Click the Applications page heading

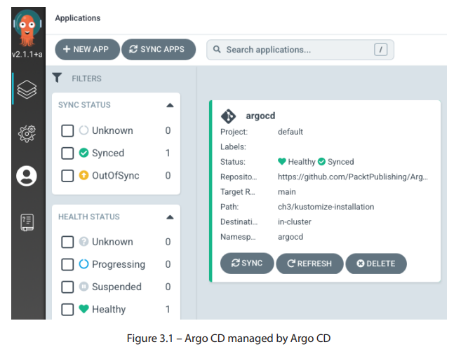78,18
